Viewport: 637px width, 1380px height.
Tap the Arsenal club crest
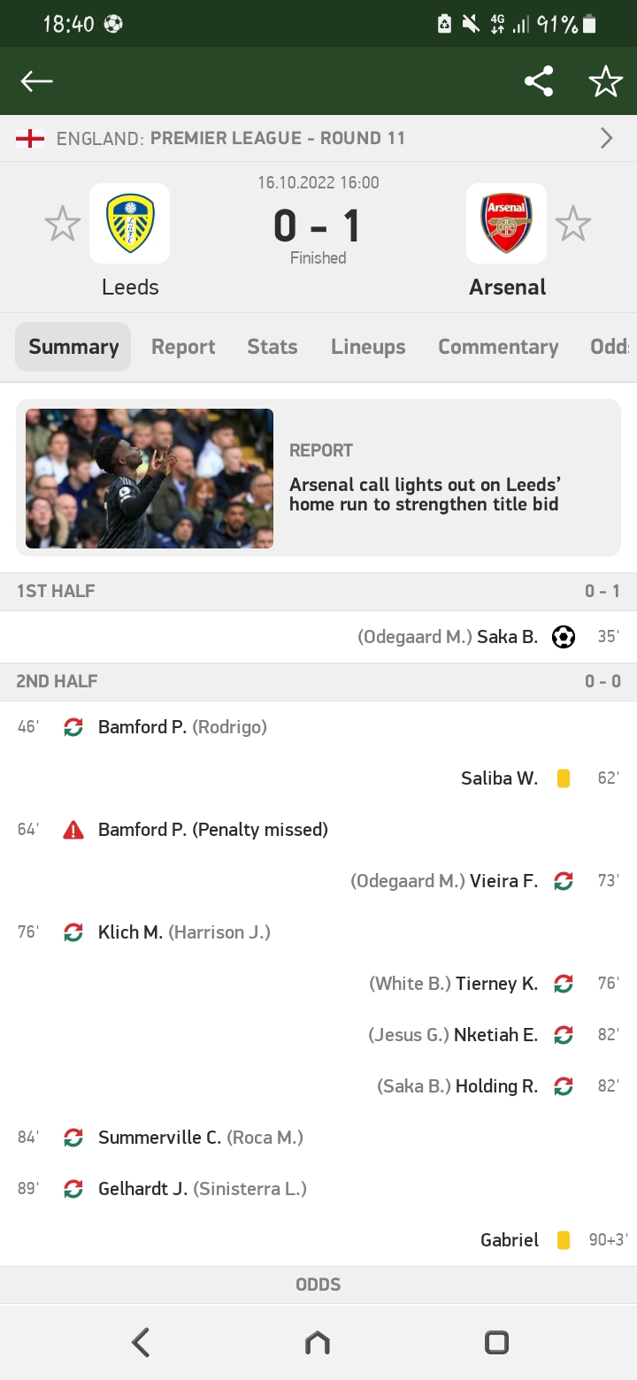point(507,223)
